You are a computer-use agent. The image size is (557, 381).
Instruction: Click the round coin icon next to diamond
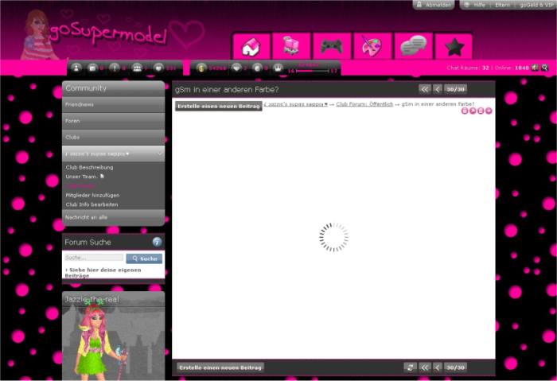click(258, 68)
